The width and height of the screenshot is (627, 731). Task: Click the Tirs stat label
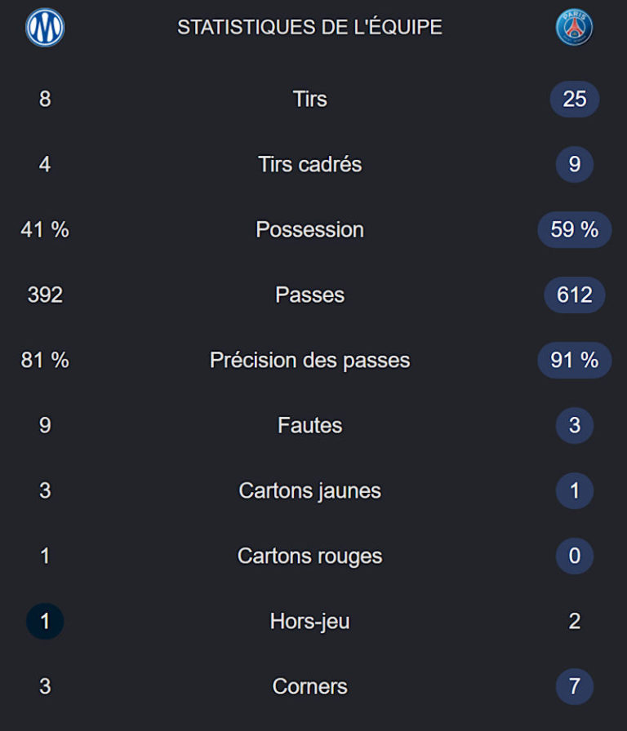(x=309, y=99)
